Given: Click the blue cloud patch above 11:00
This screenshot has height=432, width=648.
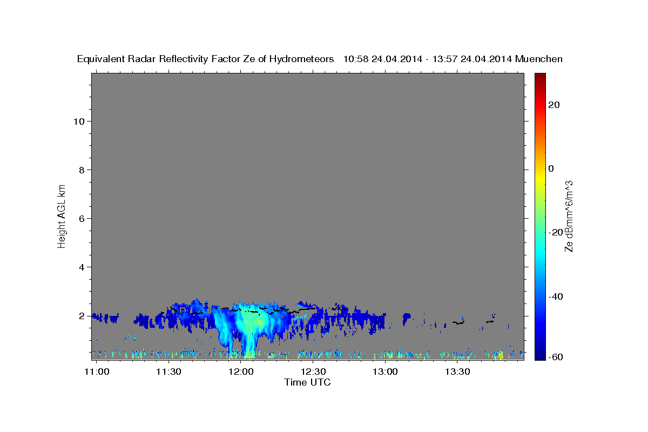Looking at the screenshot, I should tap(105, 318).
